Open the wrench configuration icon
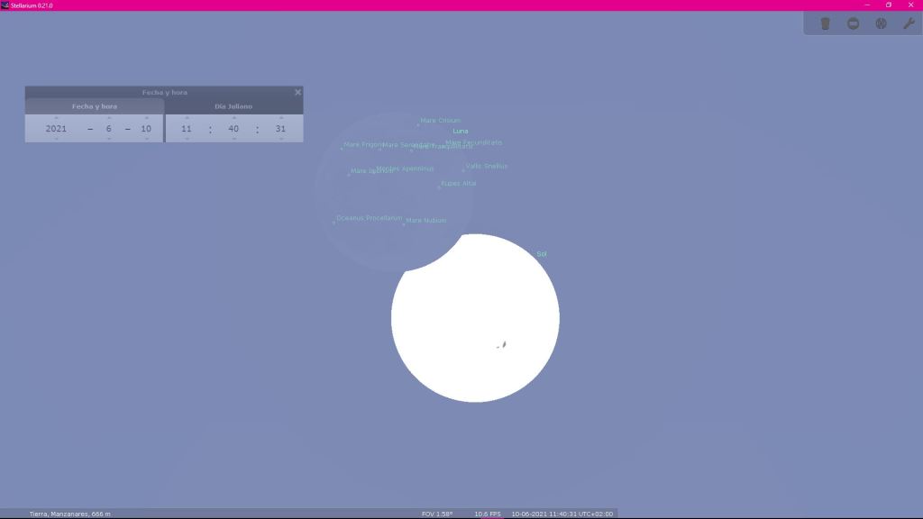The image size is (923, 519). pyautogui.click(x=909, y=23)
